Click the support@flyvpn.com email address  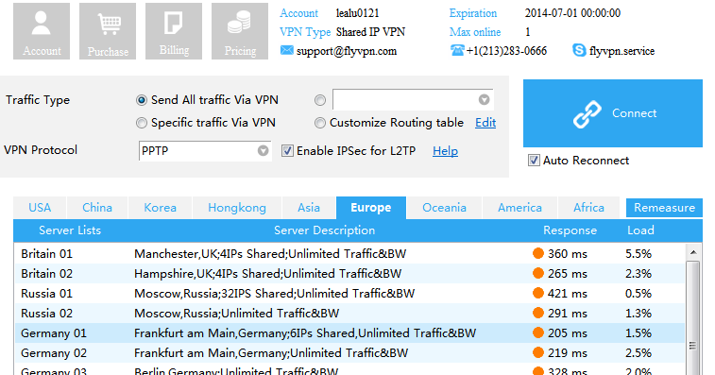click(x=347, y=51)
